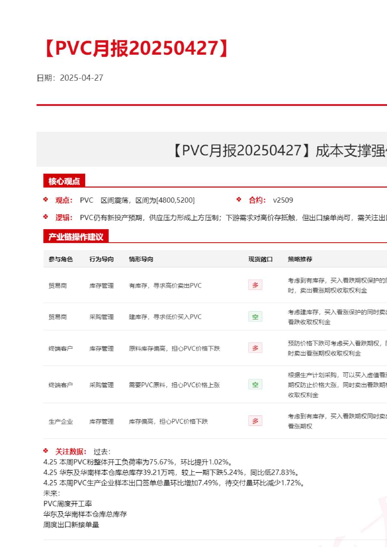Click the v2509 contract value
This screenshot has width=387, height=547.
coord(283,200)
